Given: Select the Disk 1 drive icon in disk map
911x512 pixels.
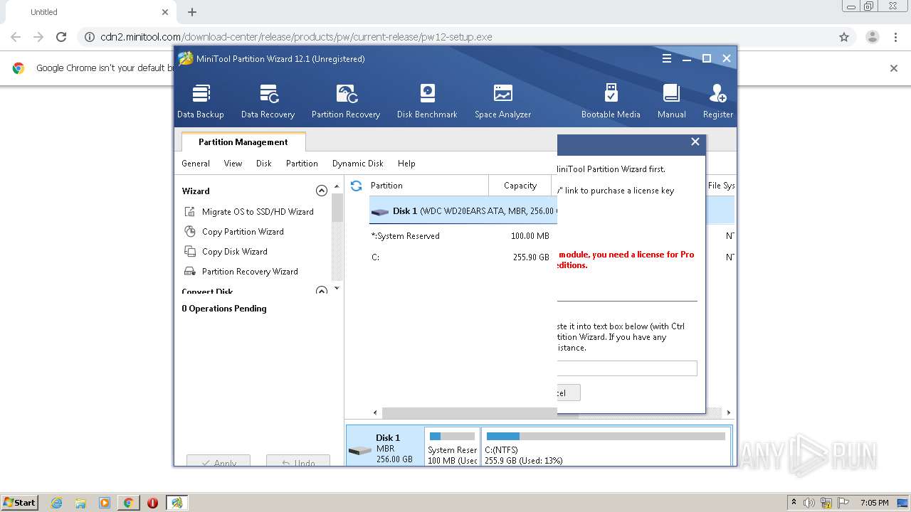Looking at the screenshot, I should point(360,451).
